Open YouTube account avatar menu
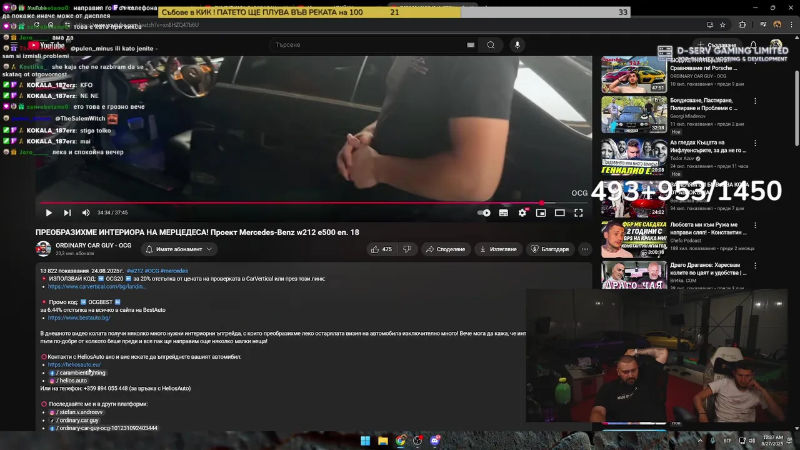This screenshot has width=800, height=450. (x=776, y=45)
